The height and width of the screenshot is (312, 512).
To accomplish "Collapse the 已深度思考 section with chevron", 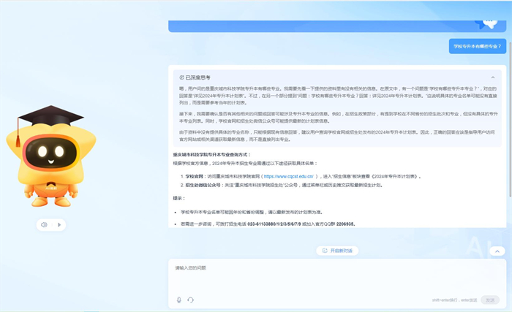I will tap(493, 77).
